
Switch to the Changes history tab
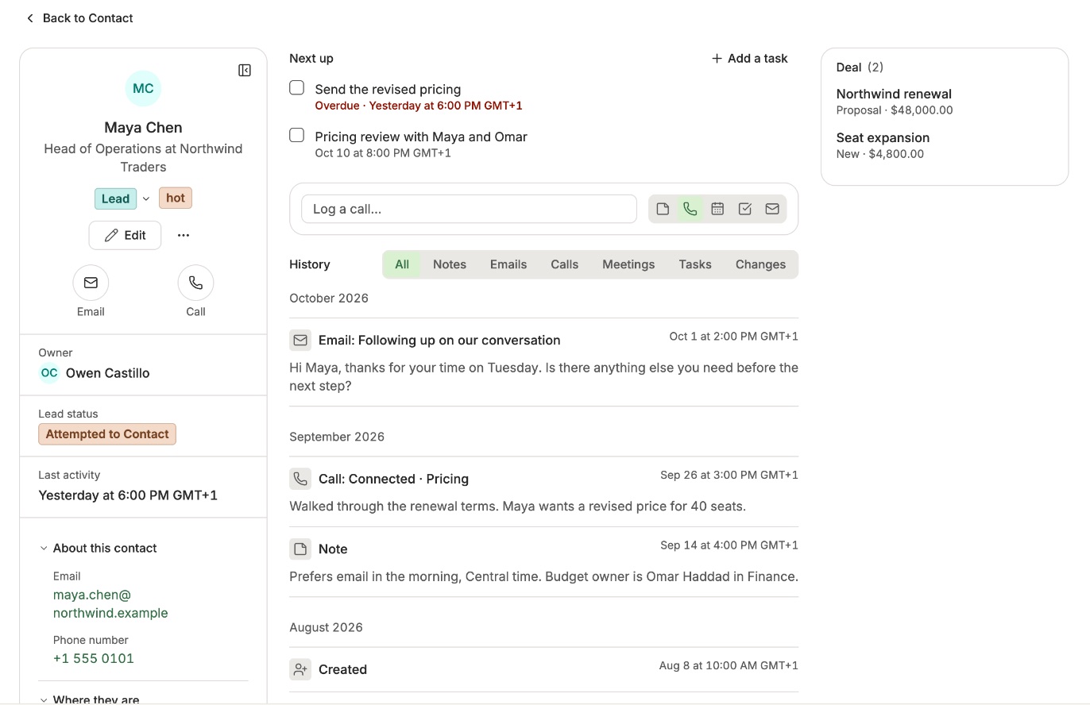click(x=760, y=264)
